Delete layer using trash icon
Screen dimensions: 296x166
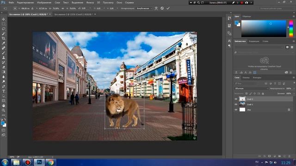290,156
